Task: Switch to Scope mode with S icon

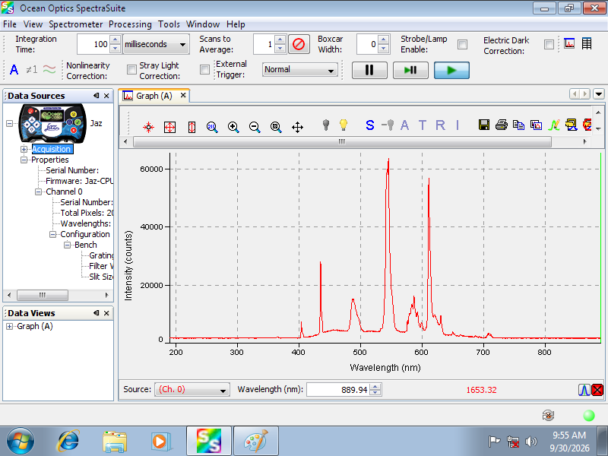Action: coord(370,125)
